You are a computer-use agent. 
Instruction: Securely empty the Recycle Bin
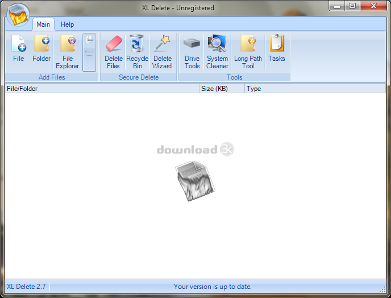137,52
